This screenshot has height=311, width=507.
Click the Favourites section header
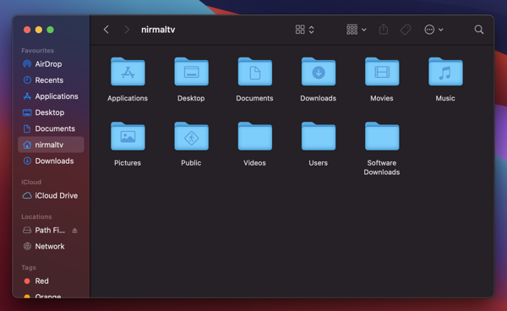click(37, 51)
